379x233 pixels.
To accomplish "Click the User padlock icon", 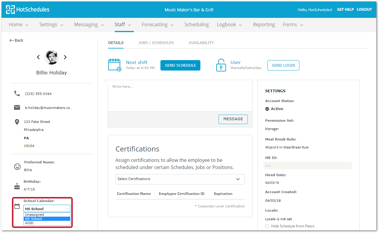I will [x=221, y=65].
